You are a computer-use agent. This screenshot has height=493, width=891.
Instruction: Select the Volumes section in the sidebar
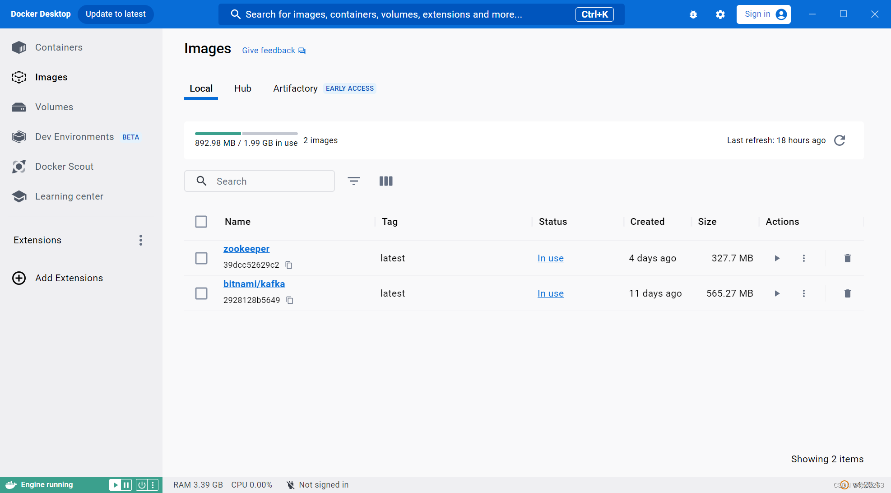click(x=54, y=107)
